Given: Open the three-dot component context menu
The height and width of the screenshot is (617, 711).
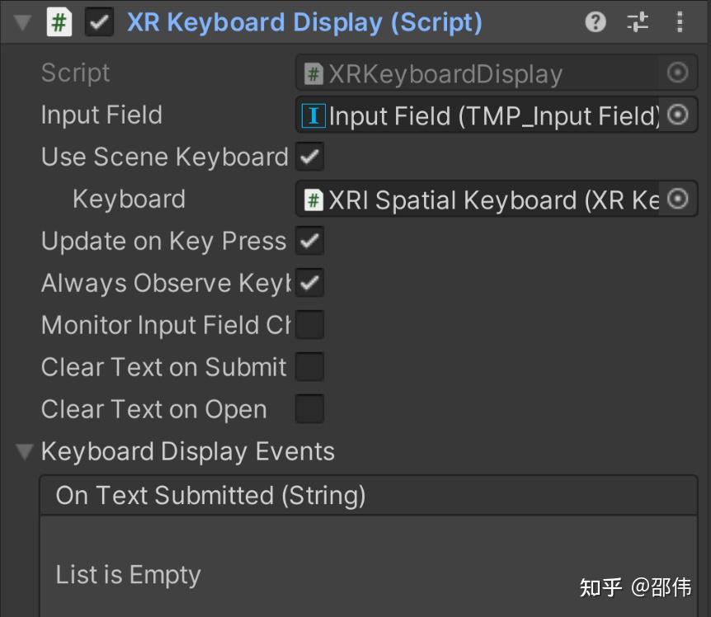Looking at the screenshot, I should (679, 22).
